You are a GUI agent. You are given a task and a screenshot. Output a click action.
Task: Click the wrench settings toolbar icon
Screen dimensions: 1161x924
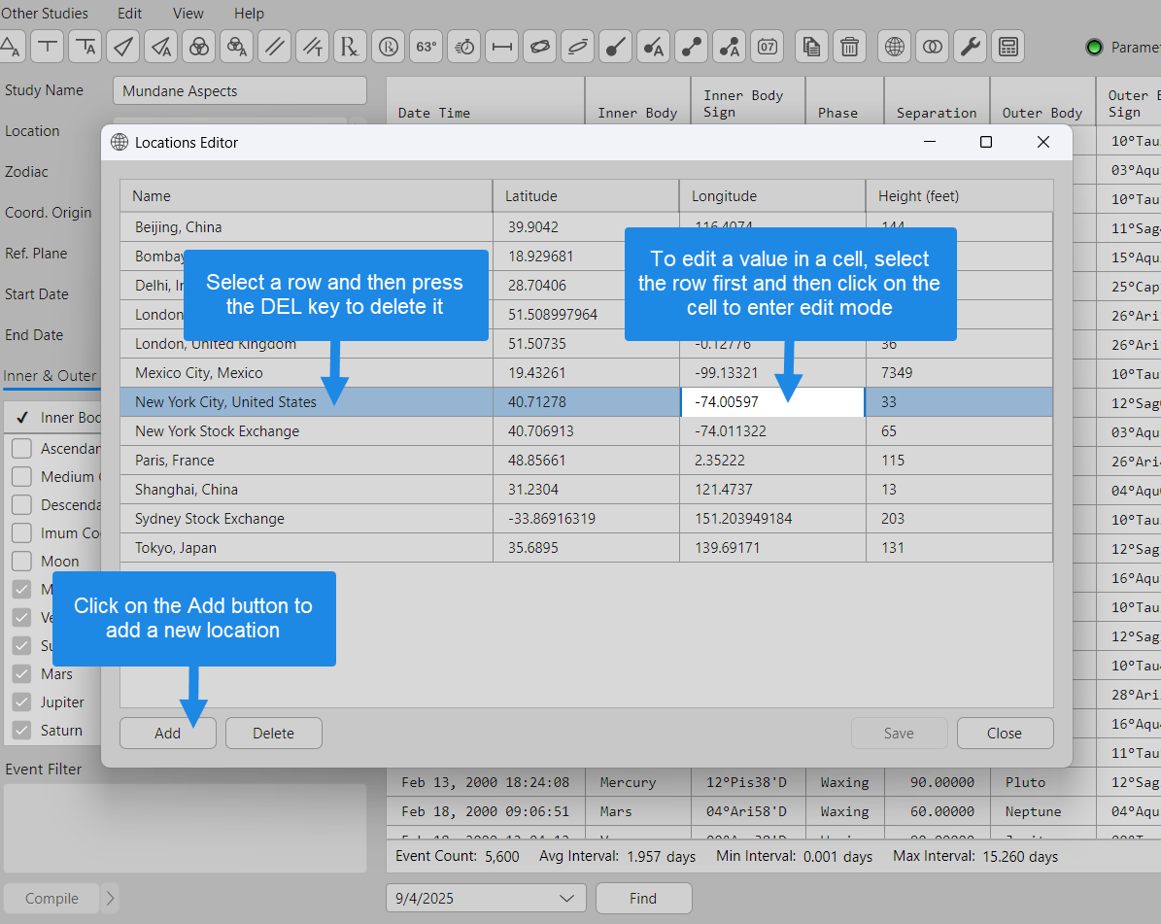[x=970, y=46]
